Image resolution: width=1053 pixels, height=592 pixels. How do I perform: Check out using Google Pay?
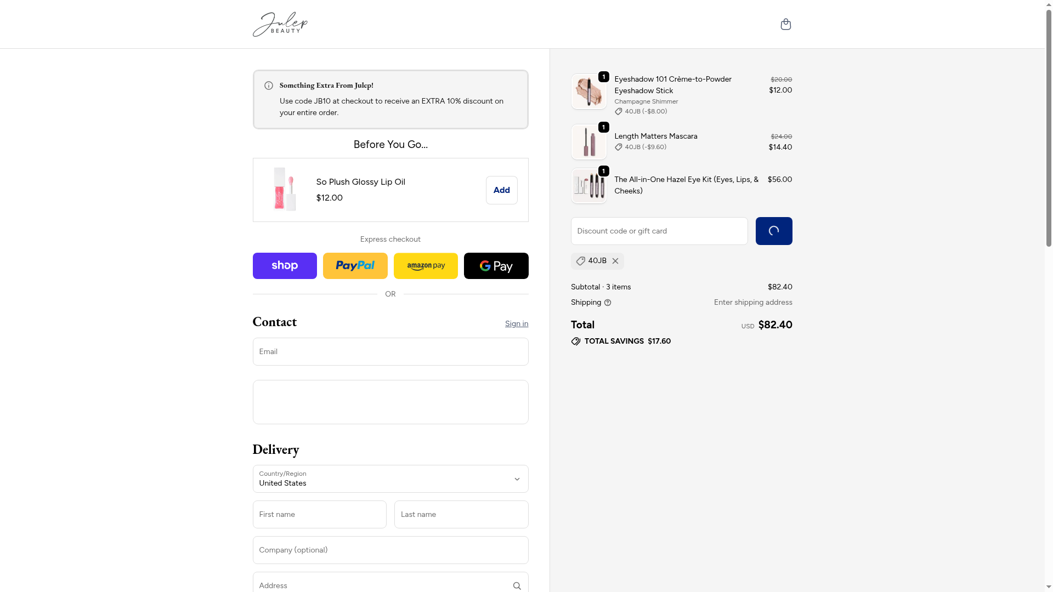pyautogui.click(x=496, y=266)
